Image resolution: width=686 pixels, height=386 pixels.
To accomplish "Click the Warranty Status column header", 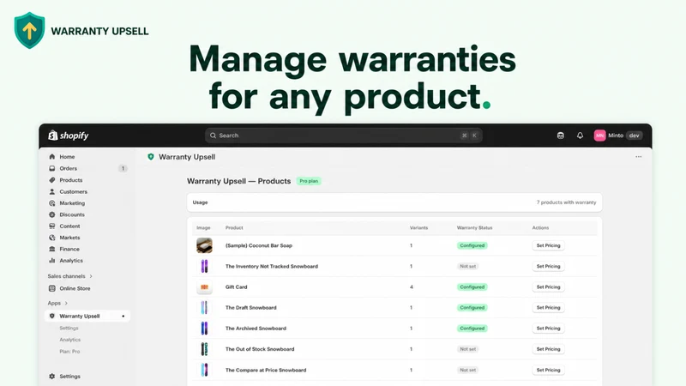I will [x=475, y=227].
